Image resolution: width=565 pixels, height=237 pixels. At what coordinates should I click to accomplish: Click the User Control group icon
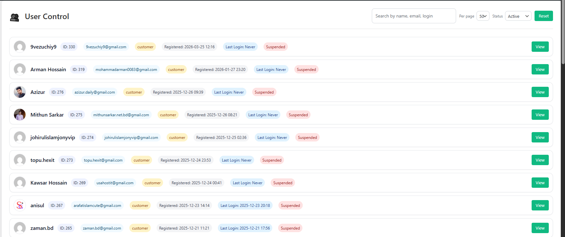click(x=15, y=17)
